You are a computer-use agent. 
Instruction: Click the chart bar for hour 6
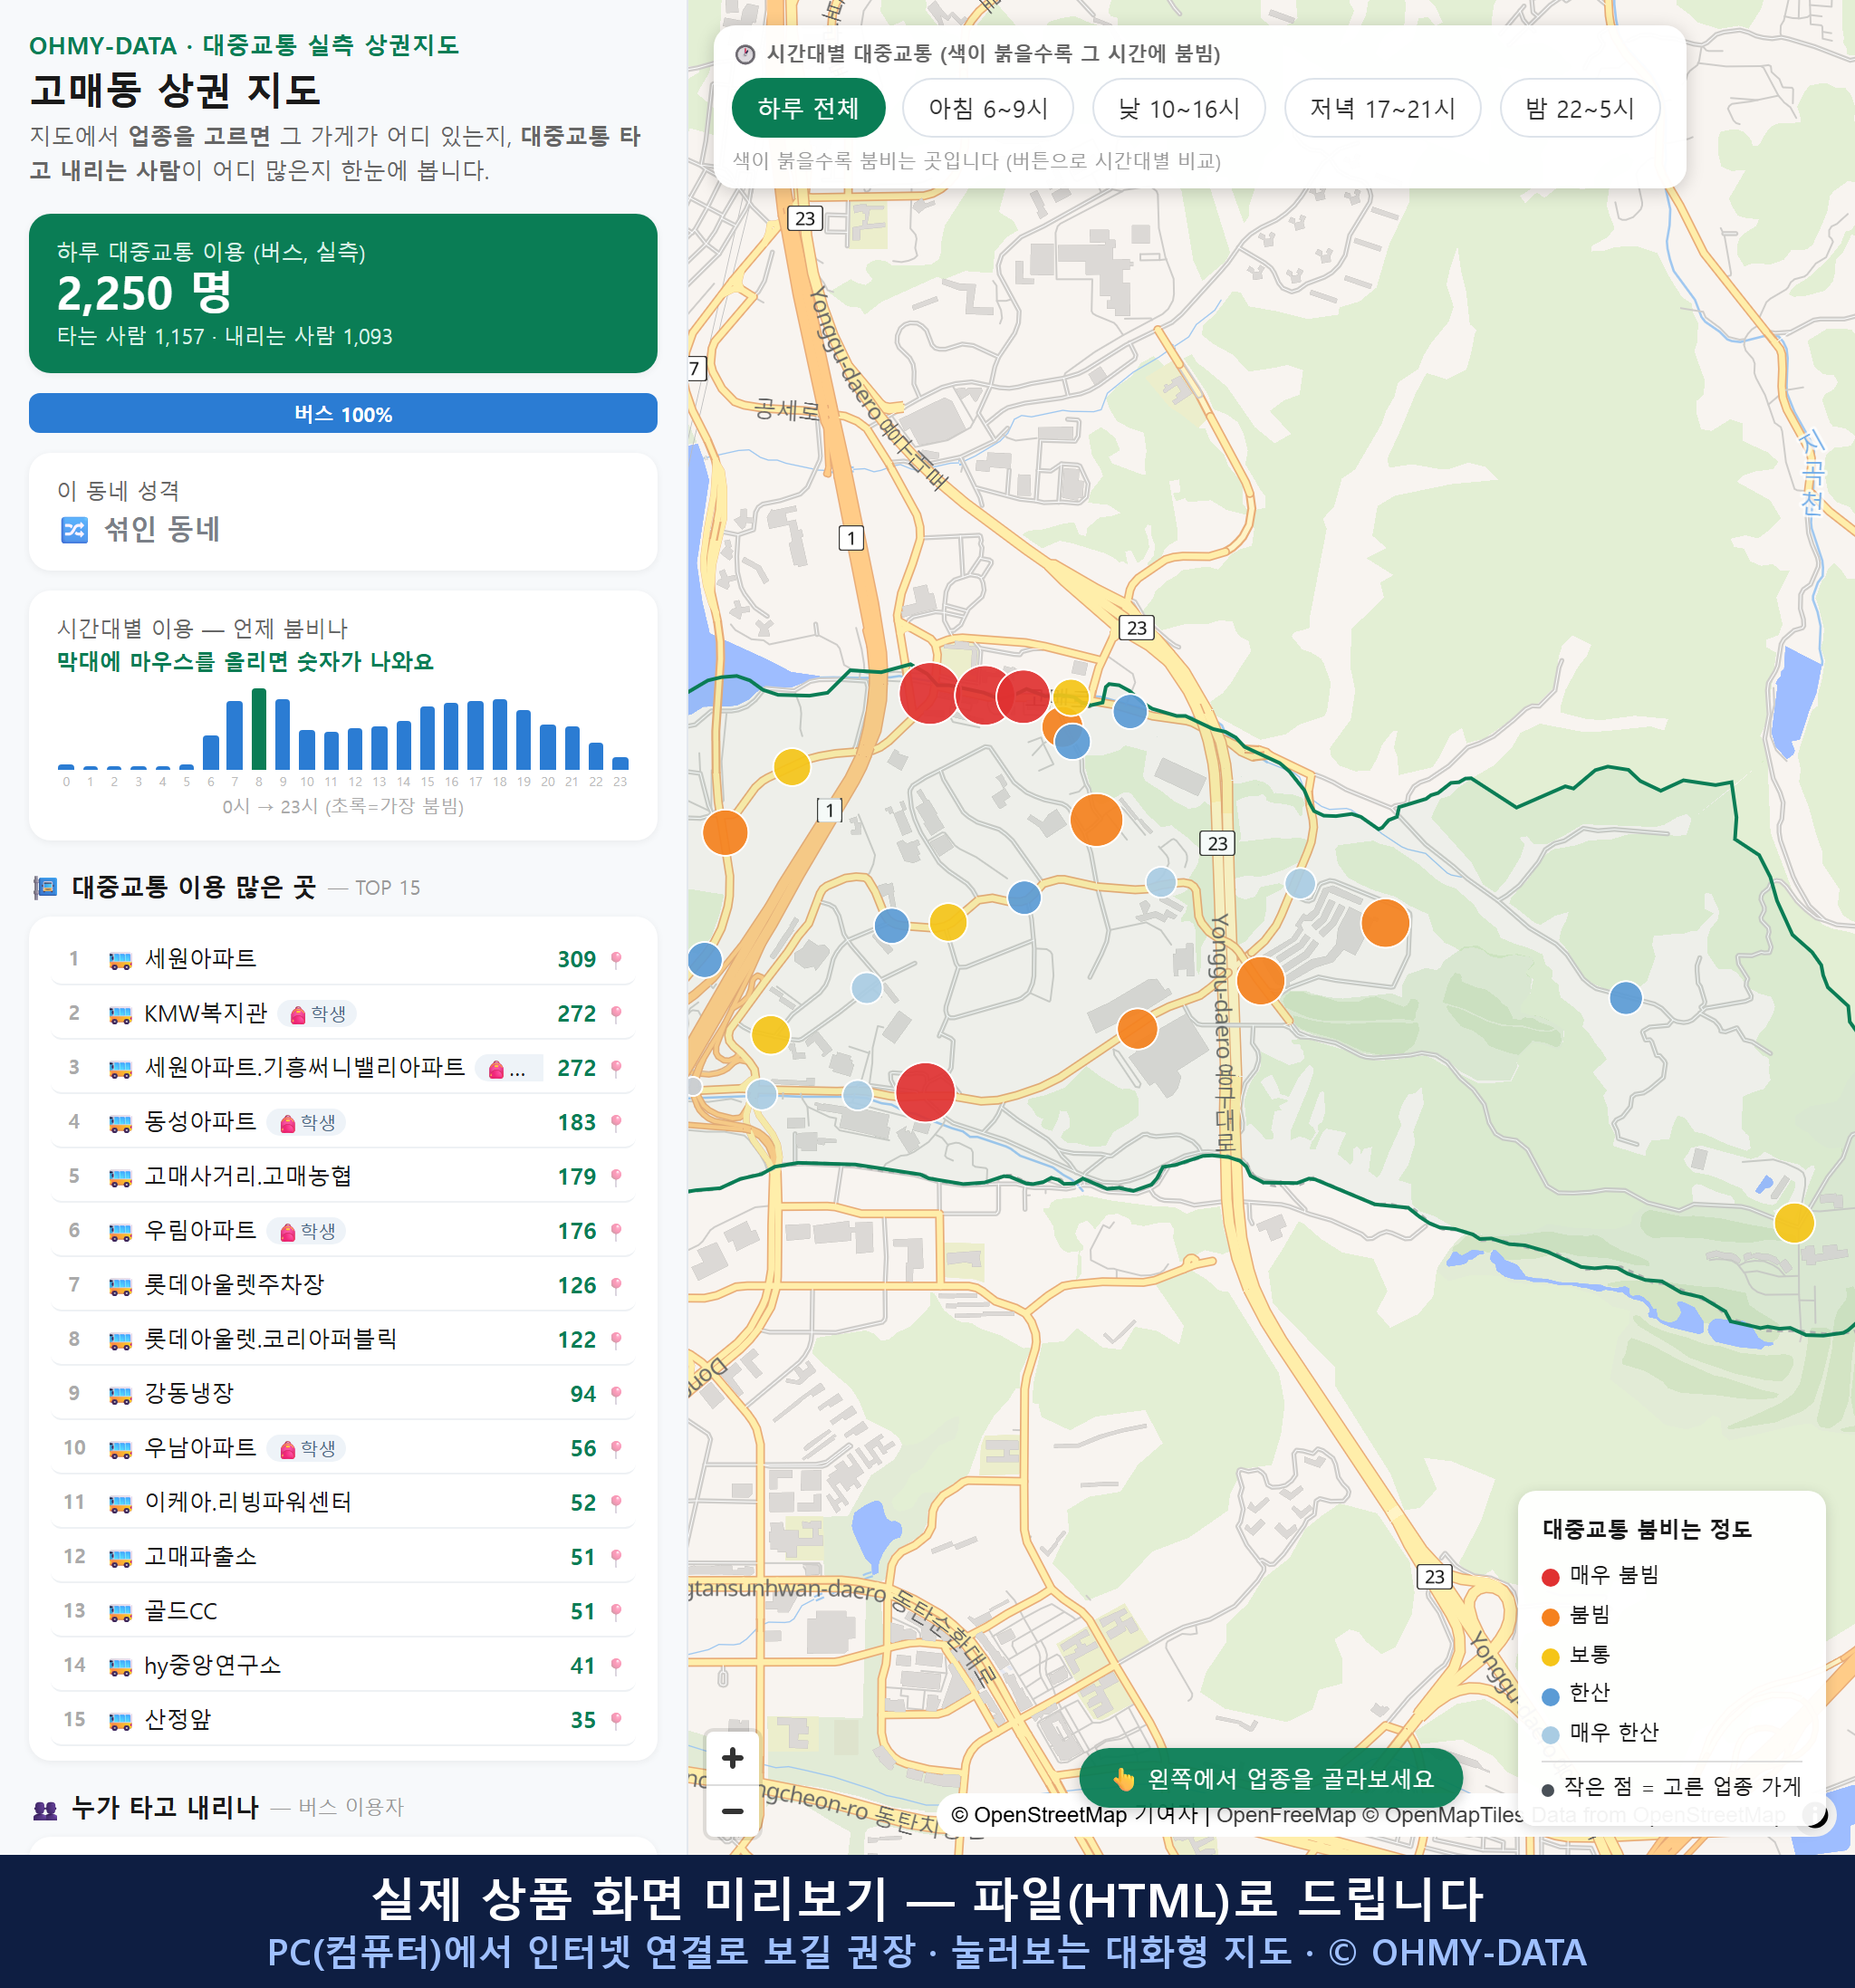(x=211, y=752)
